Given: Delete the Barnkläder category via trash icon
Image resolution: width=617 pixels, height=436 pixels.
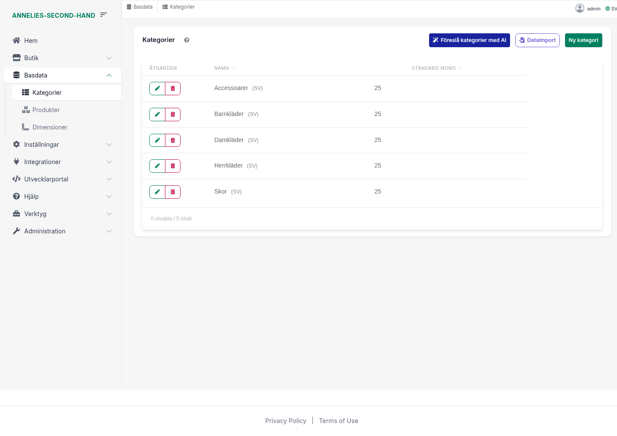Looking at the screenshot, I should 173,114.
